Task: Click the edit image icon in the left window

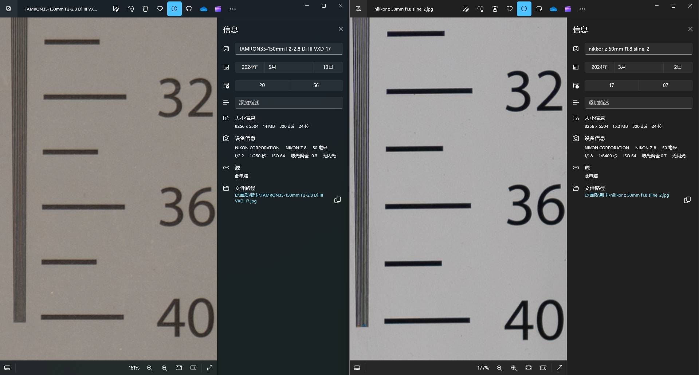Action: [116, 9]
